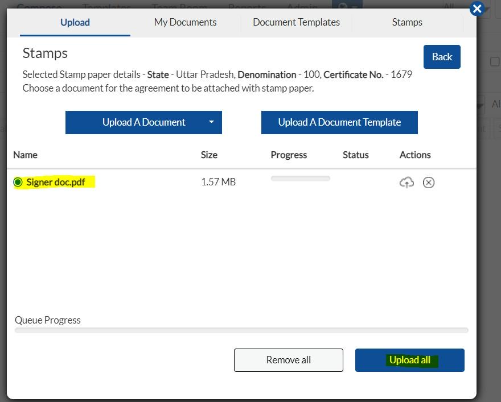Click the Upload all button
The width and height of the screenshot is (501, 402).
(x=409, y=360)
